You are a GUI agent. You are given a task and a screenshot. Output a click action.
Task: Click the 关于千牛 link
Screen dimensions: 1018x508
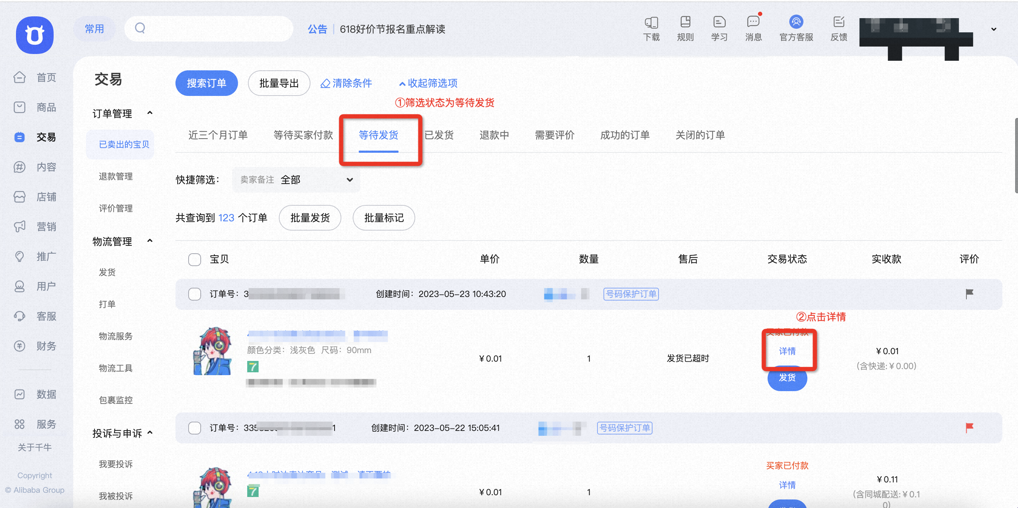[35, 447]
